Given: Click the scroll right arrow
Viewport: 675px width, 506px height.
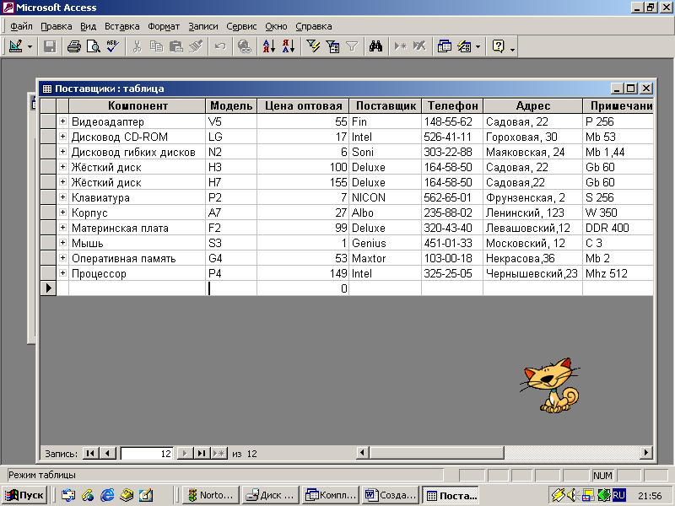Looking at the screenshot, I should pyautogui.click(x=645, y=453).
